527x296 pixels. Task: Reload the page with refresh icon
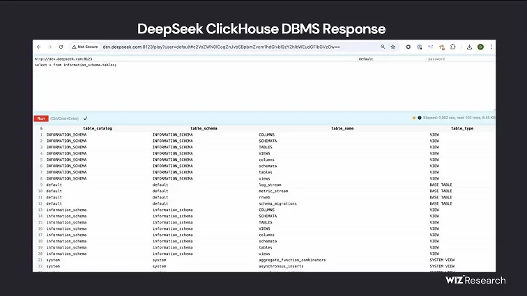(x=60, y=47)
